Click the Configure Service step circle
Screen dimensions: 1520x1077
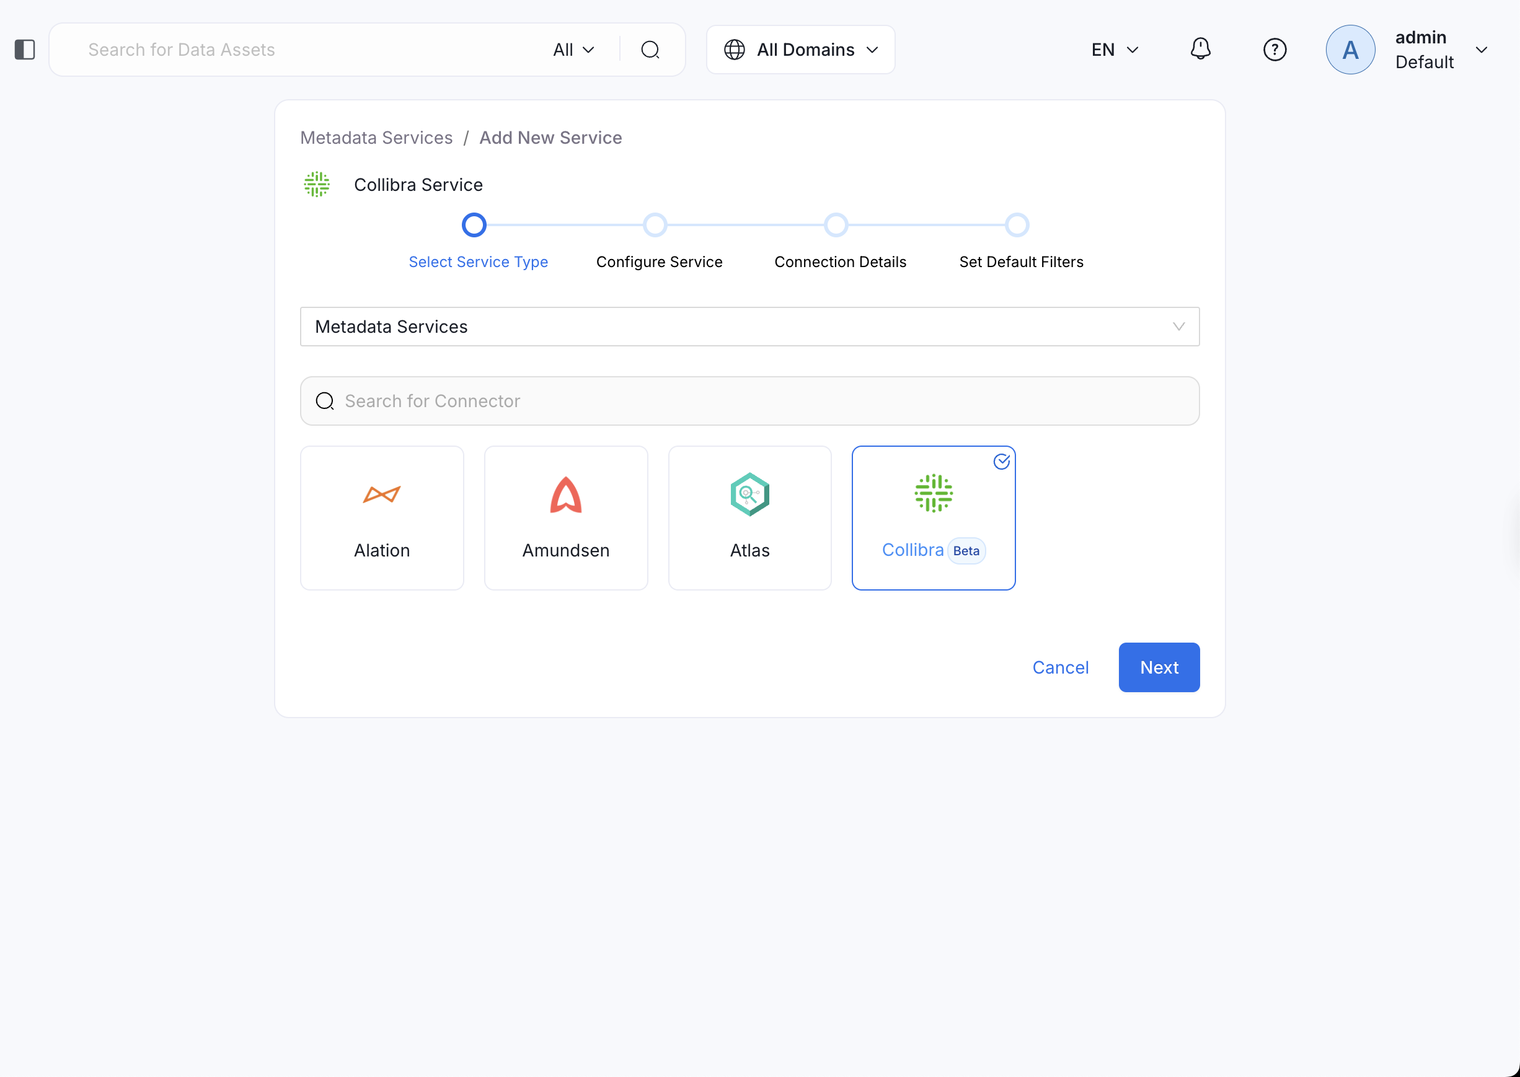[x=655, y=226]
